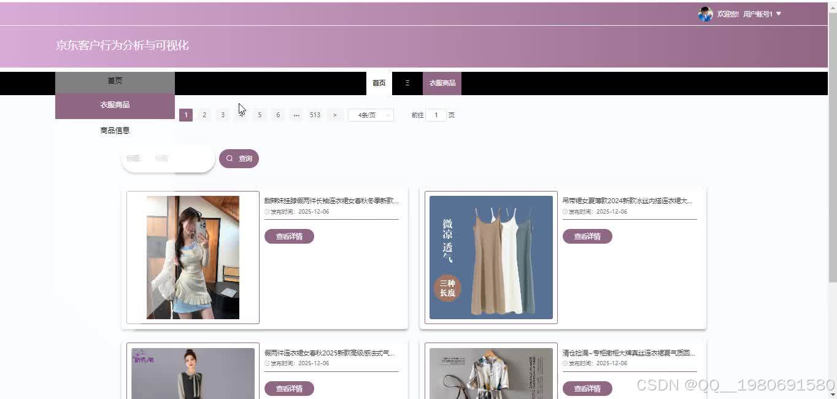
Task: Click 发布时间 2025-12-06 on 甜辣妹挂脖 card
Action: point(299,212)
